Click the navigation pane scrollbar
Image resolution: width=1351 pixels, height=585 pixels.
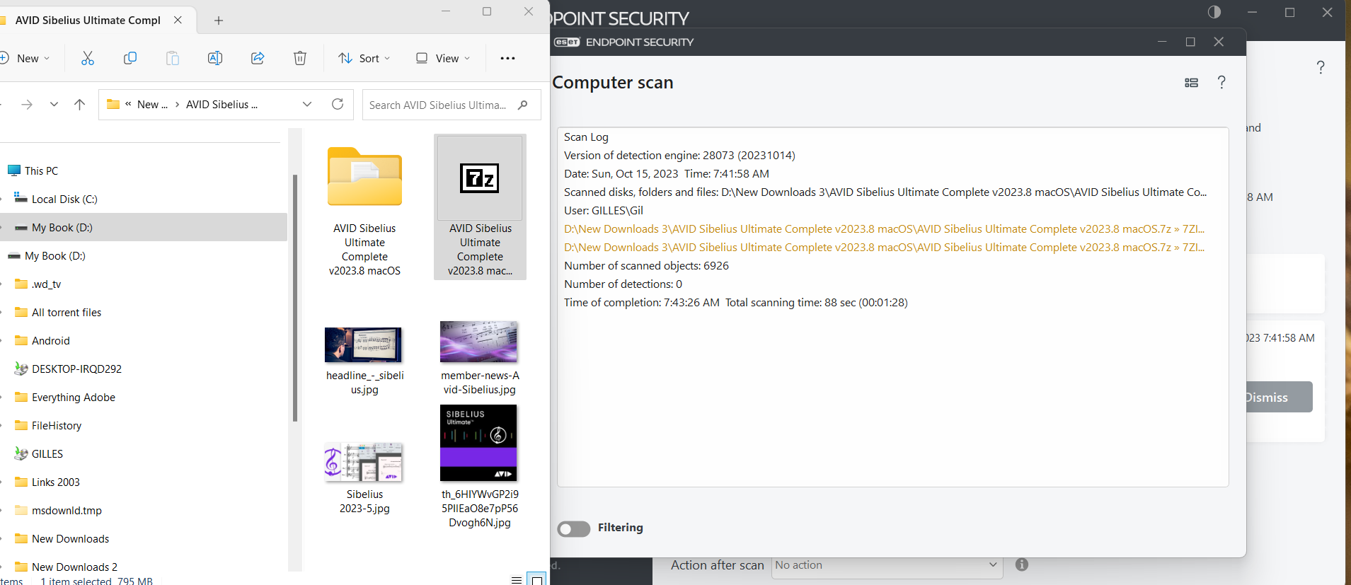click(x=295, y=297)
